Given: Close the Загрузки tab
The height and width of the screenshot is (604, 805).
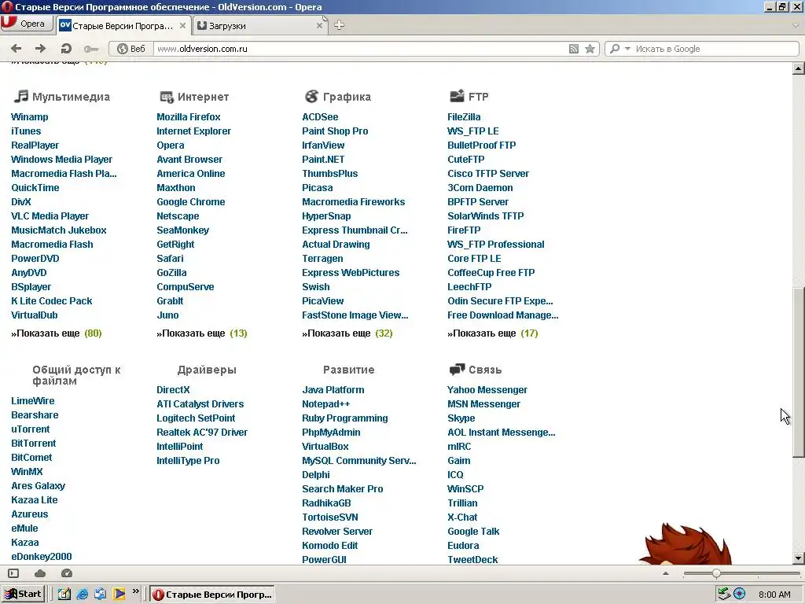Looking at the screenshot, I should point(319,25).
